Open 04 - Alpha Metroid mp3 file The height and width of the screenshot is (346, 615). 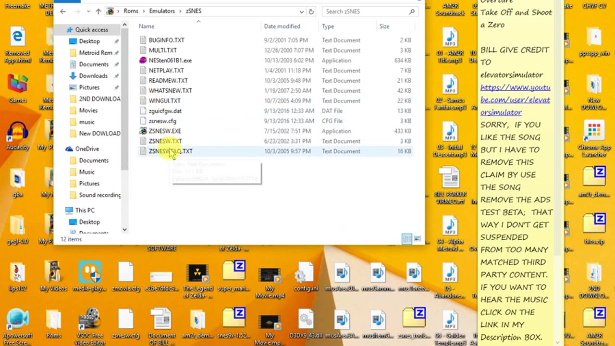coord(450,234)
